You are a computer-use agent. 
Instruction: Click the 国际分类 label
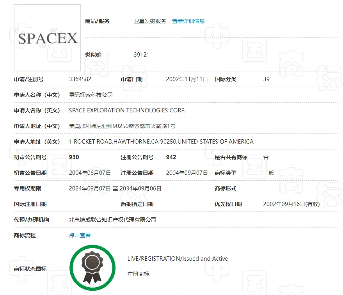(x=226, y=79)
